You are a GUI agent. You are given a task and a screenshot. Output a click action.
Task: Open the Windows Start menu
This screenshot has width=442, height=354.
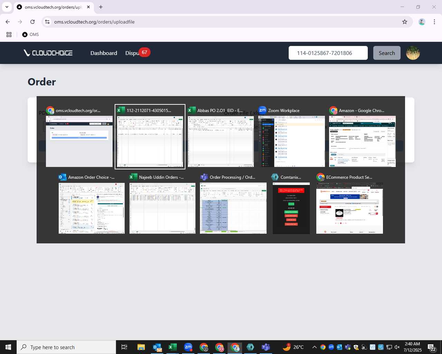[8, 347]
